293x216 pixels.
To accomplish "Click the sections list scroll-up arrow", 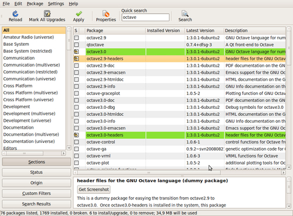I will (69, 29).
